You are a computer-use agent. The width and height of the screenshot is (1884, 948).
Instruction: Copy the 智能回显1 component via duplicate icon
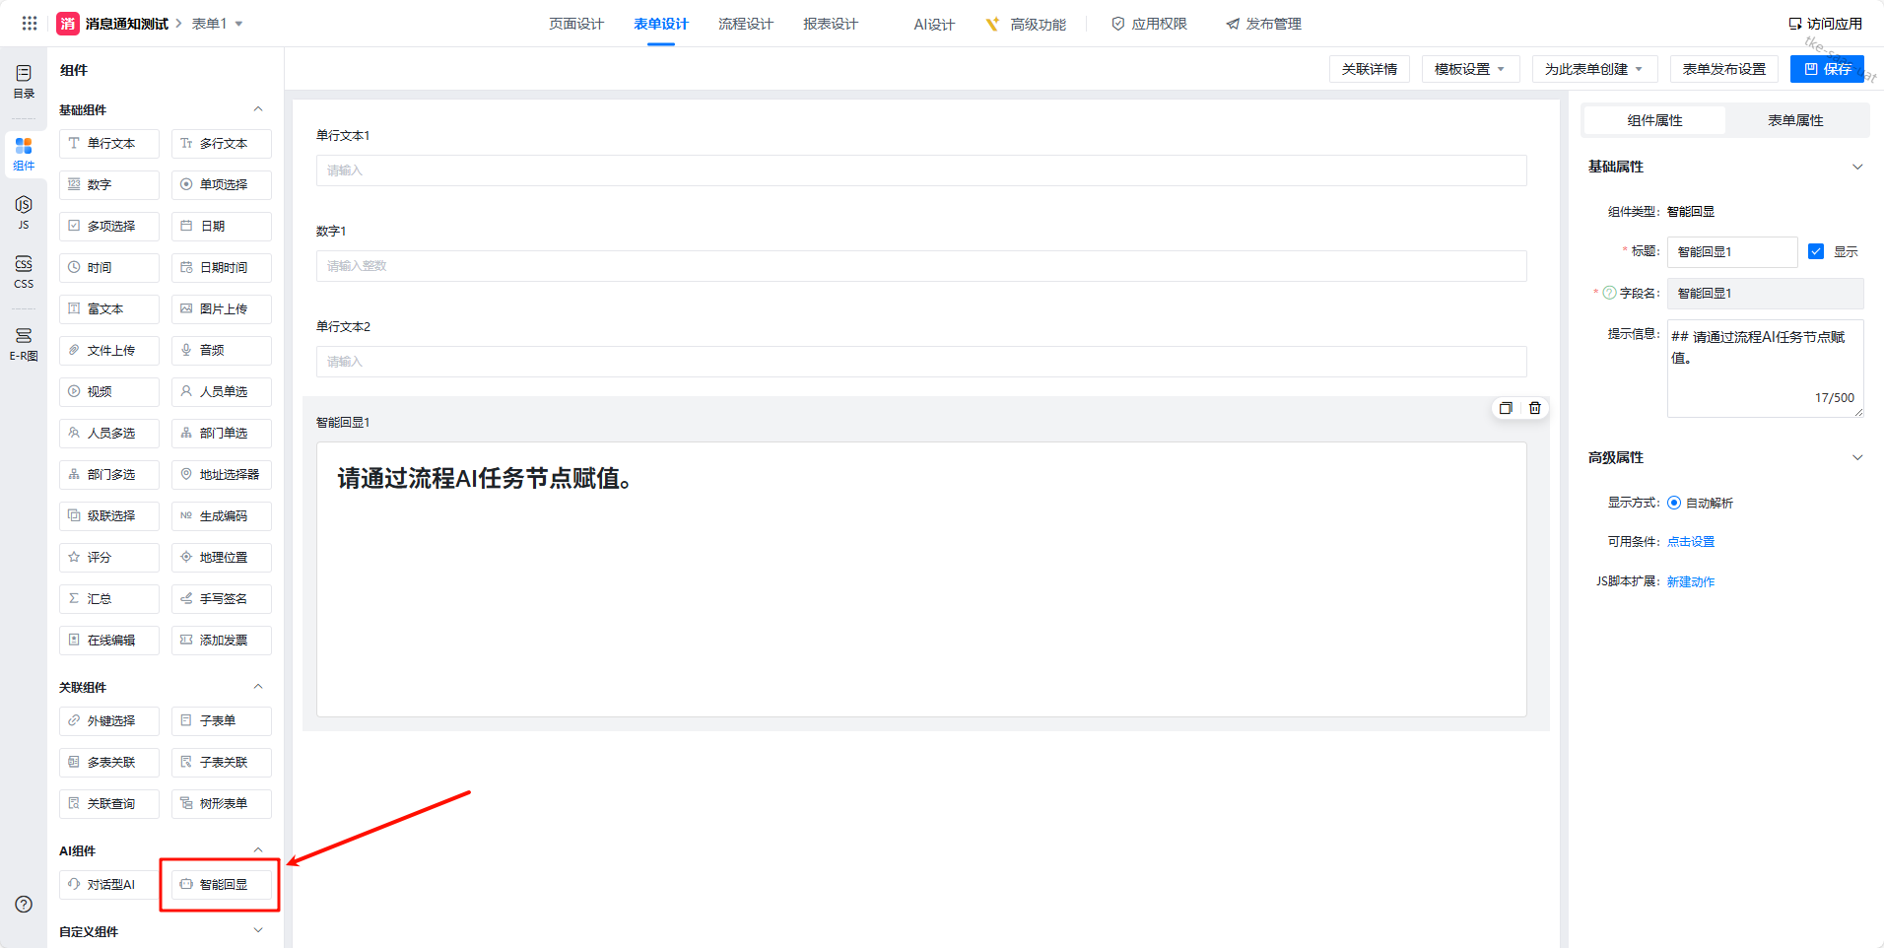coord(1505,408)
